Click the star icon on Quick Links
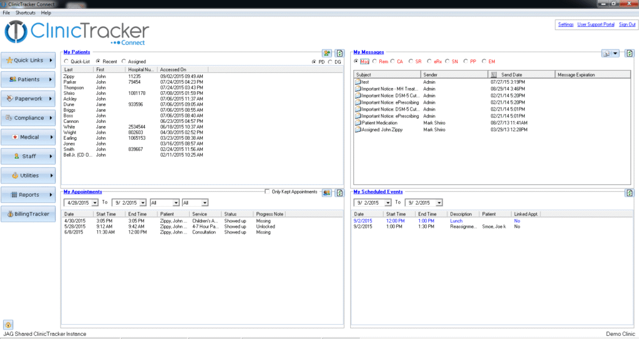The height and width of the screenshot is (339, 639). (9, 60)
